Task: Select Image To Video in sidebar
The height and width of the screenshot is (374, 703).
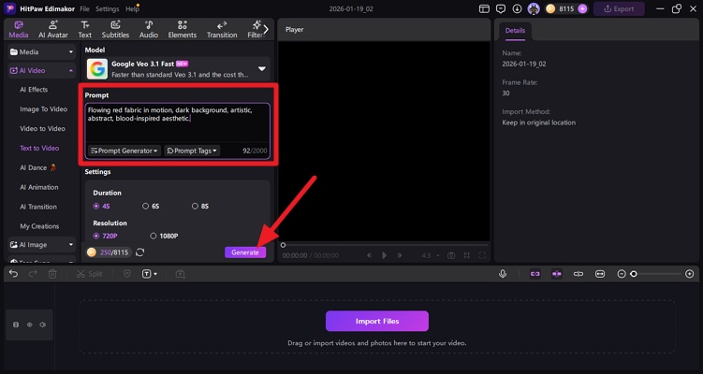Action: 43,108
